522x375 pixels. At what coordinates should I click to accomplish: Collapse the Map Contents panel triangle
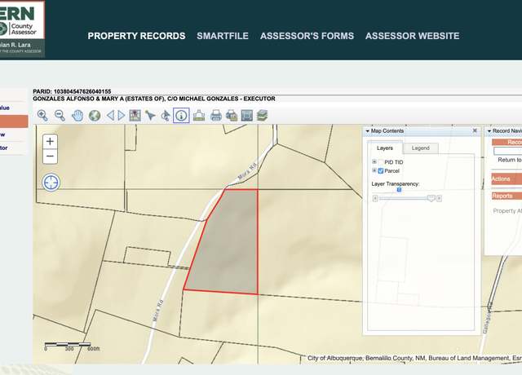[x=368, y=131]
